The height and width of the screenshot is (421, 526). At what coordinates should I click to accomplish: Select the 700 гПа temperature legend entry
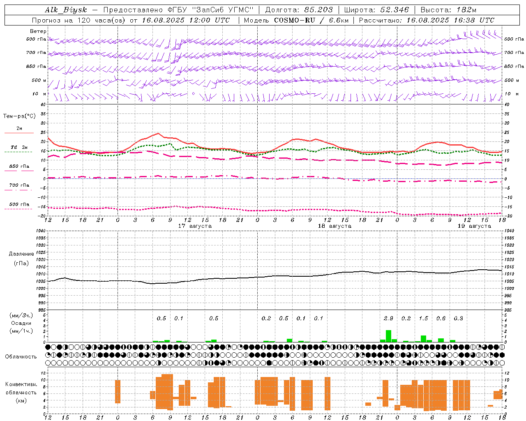pos(19,185)
